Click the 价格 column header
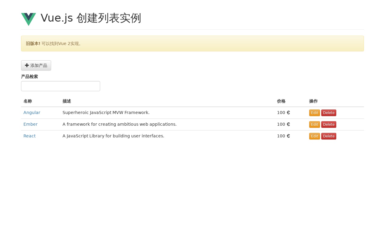 [281, 101]
